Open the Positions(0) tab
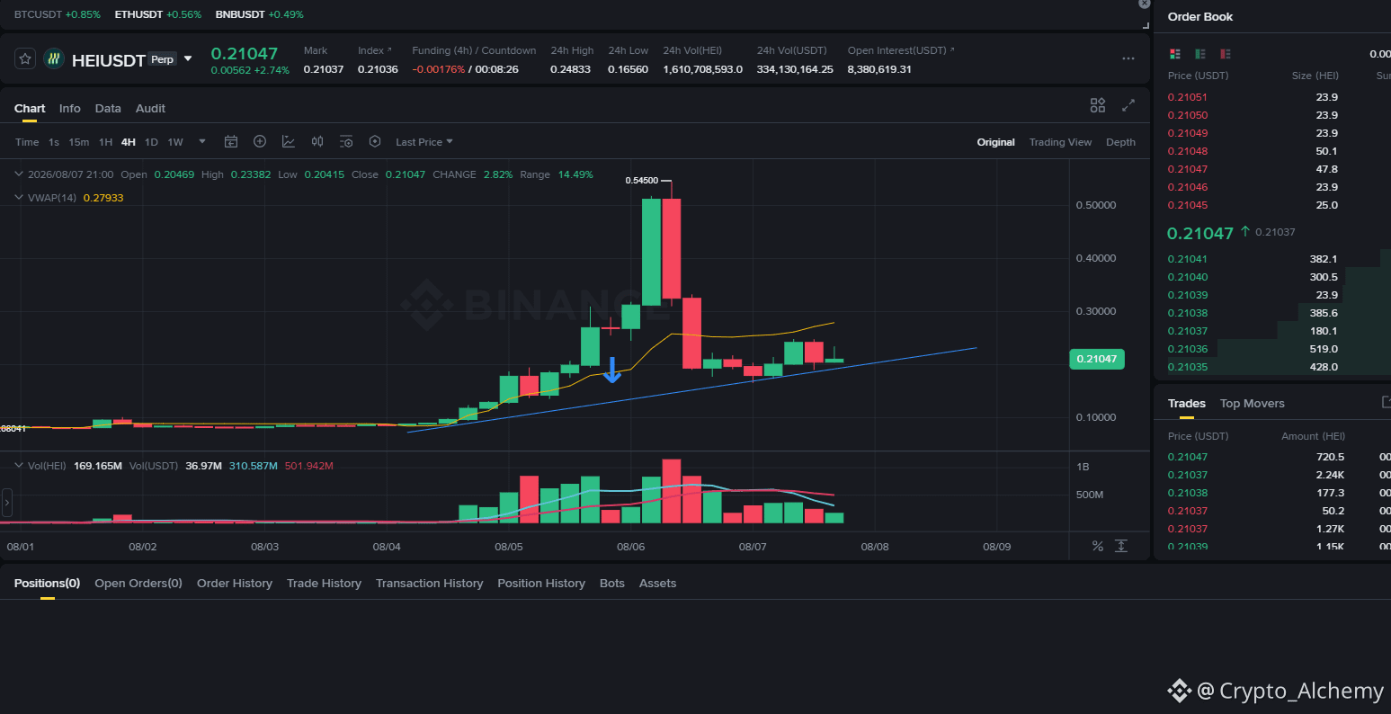This screenshot has width=1391, height=714. click(47, 583)
